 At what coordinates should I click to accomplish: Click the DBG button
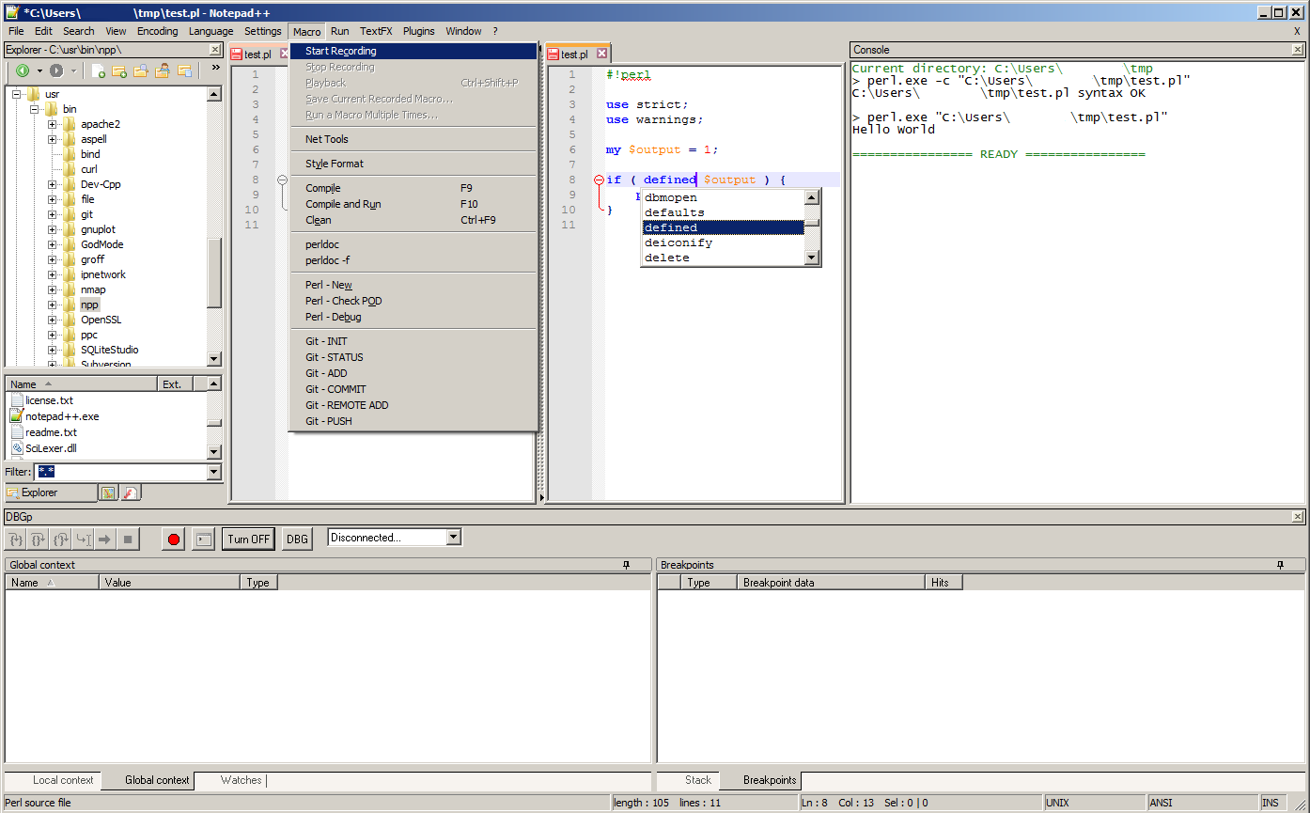pyautogui.click(x=297, y=539)
